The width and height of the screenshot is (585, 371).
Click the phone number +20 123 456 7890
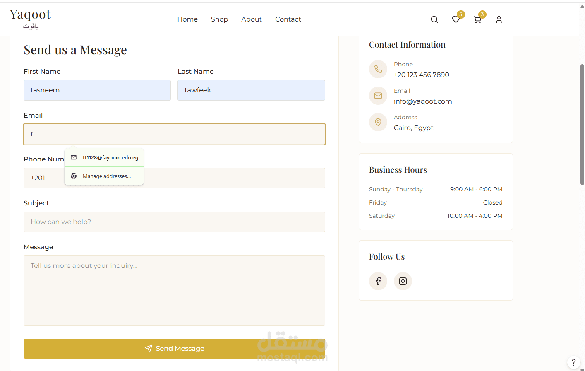pos(421,75)
